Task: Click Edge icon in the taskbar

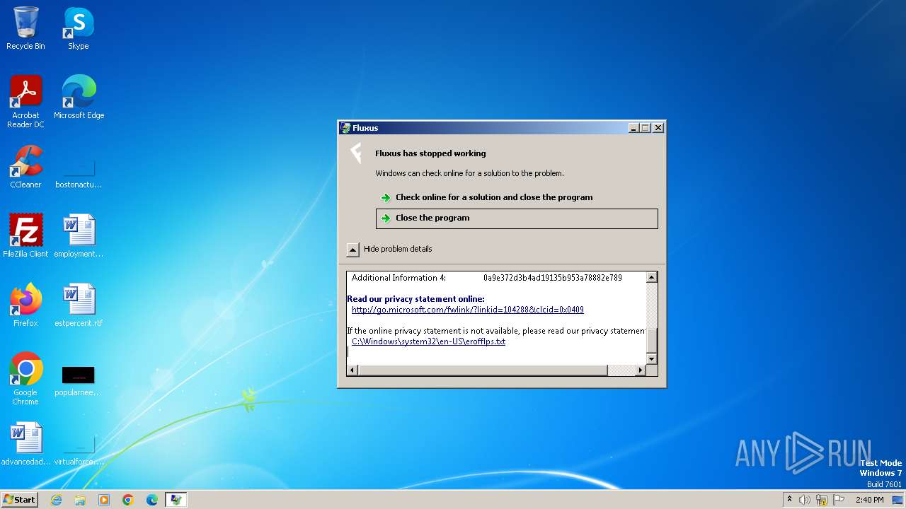Action: tap(152, 500)
